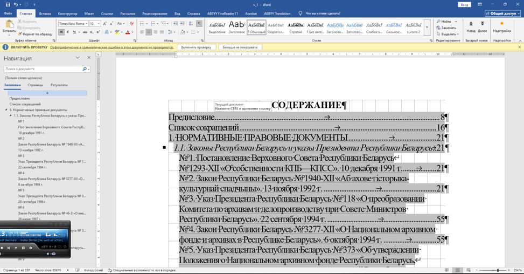Increase font size with the grow-font icon
Screen dimensions: 524x274
105,24
